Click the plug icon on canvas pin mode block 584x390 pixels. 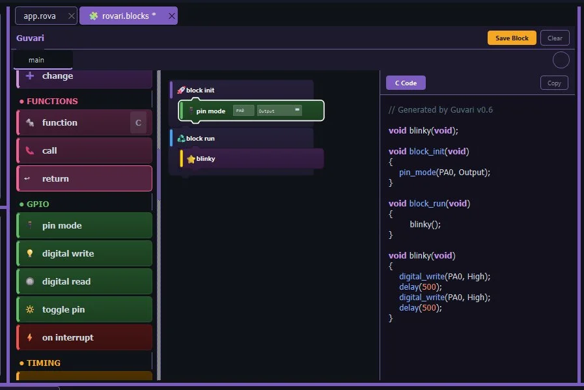pyautogui.click(x=191, y=111)
